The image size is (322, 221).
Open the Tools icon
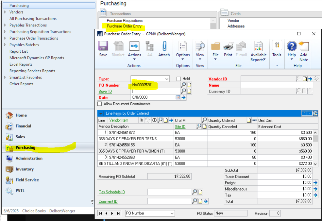click(x=277, y=45)
